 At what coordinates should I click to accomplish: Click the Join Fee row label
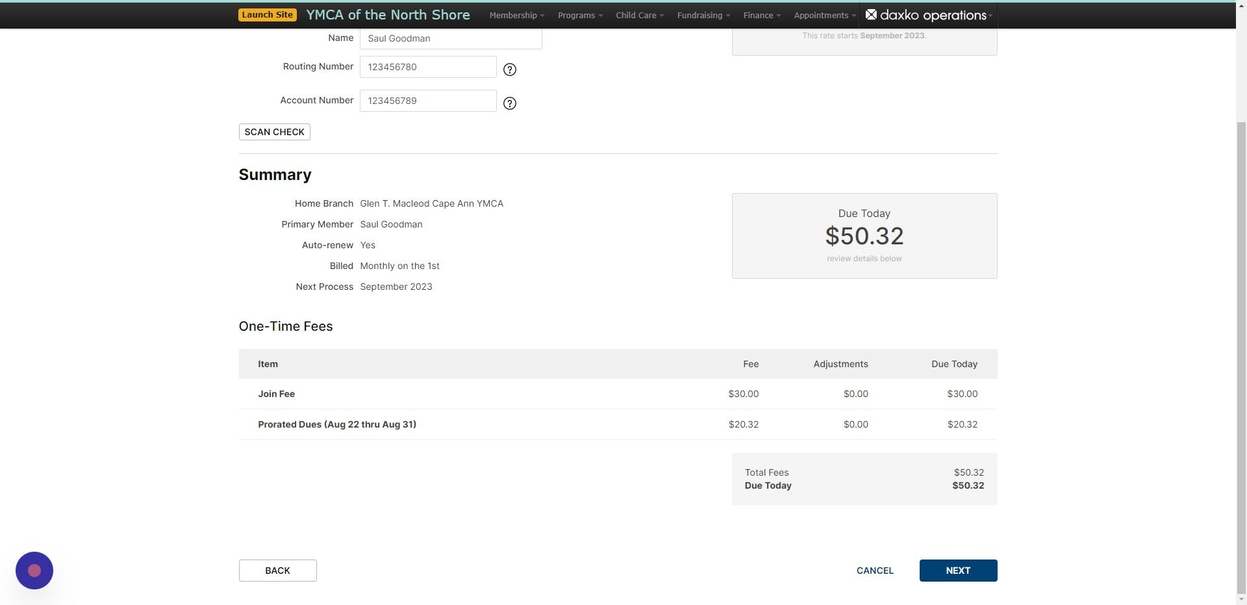[276, 394]
